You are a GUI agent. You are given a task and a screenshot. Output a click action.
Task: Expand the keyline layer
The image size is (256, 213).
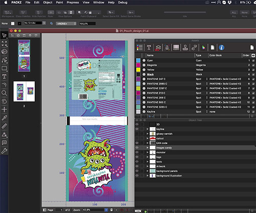(147, 129)
